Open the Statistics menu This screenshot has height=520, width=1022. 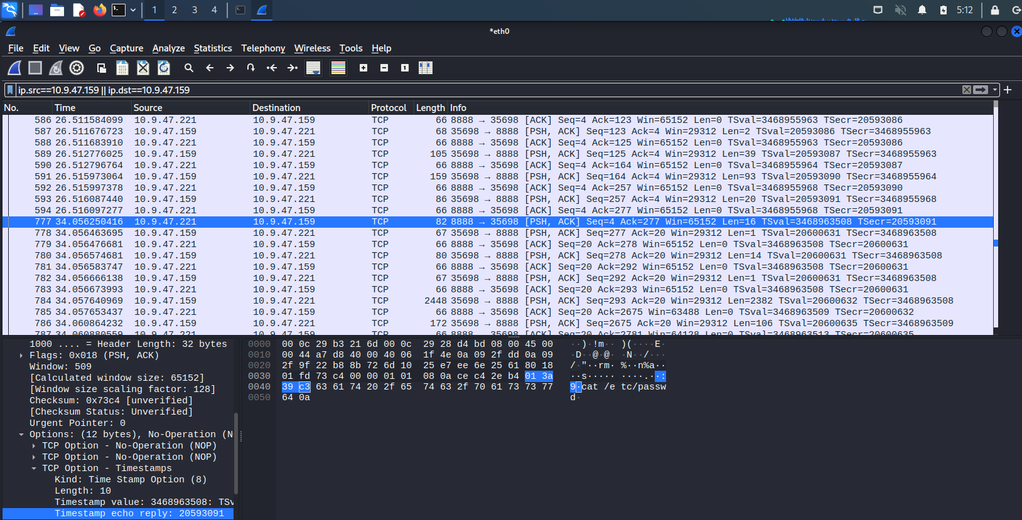point(213,48)
